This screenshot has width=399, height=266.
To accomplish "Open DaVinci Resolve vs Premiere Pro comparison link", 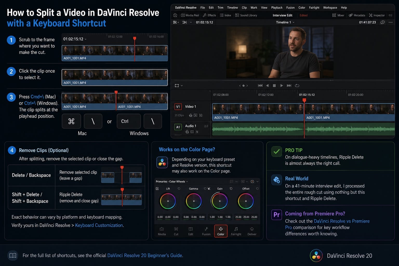I will 327,224.
